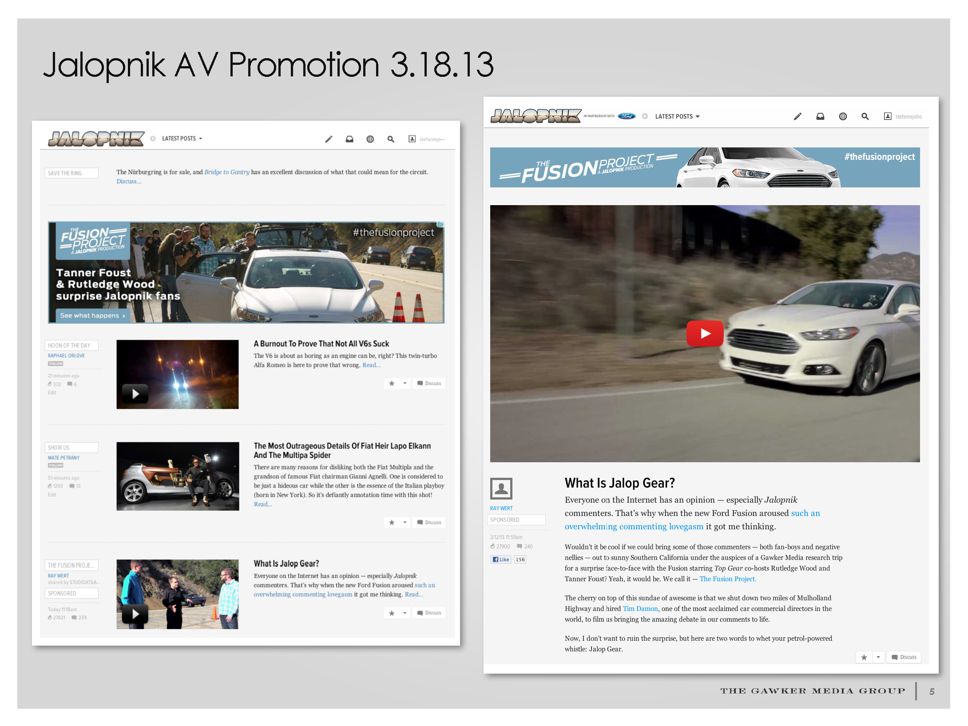The image size is (968, 726).
Task: Click plus circle icon beside left LATEST POSTS
Action: pos(153,139)
